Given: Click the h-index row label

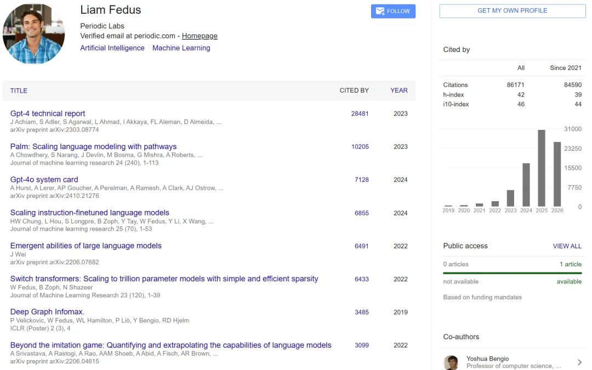Looking at the screenshot, I should pyautogui.click(x=453, y=95).
